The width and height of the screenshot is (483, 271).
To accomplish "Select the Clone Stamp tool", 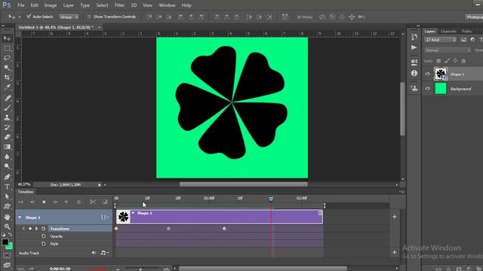I will (7, 117).
